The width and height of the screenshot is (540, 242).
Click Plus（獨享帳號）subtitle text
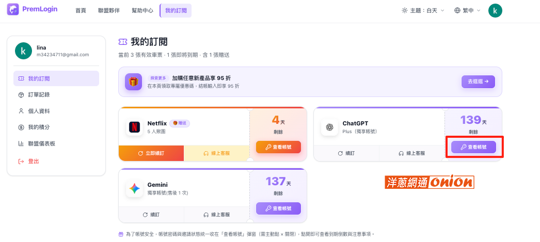pos(360,132)
